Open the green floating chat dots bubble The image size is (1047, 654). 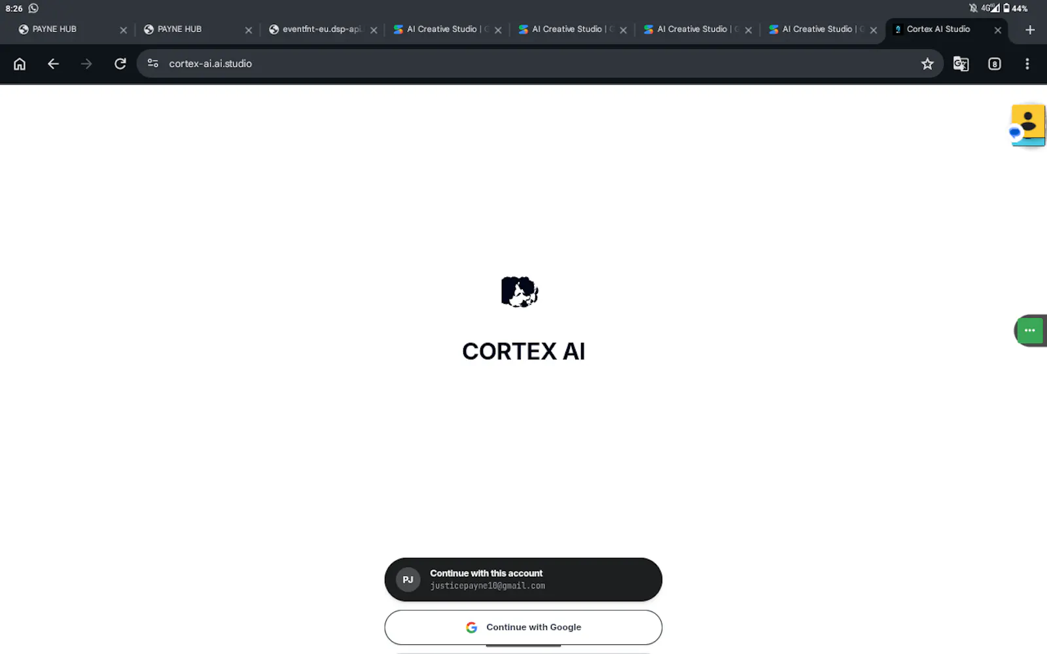(x=1030, y=330)
